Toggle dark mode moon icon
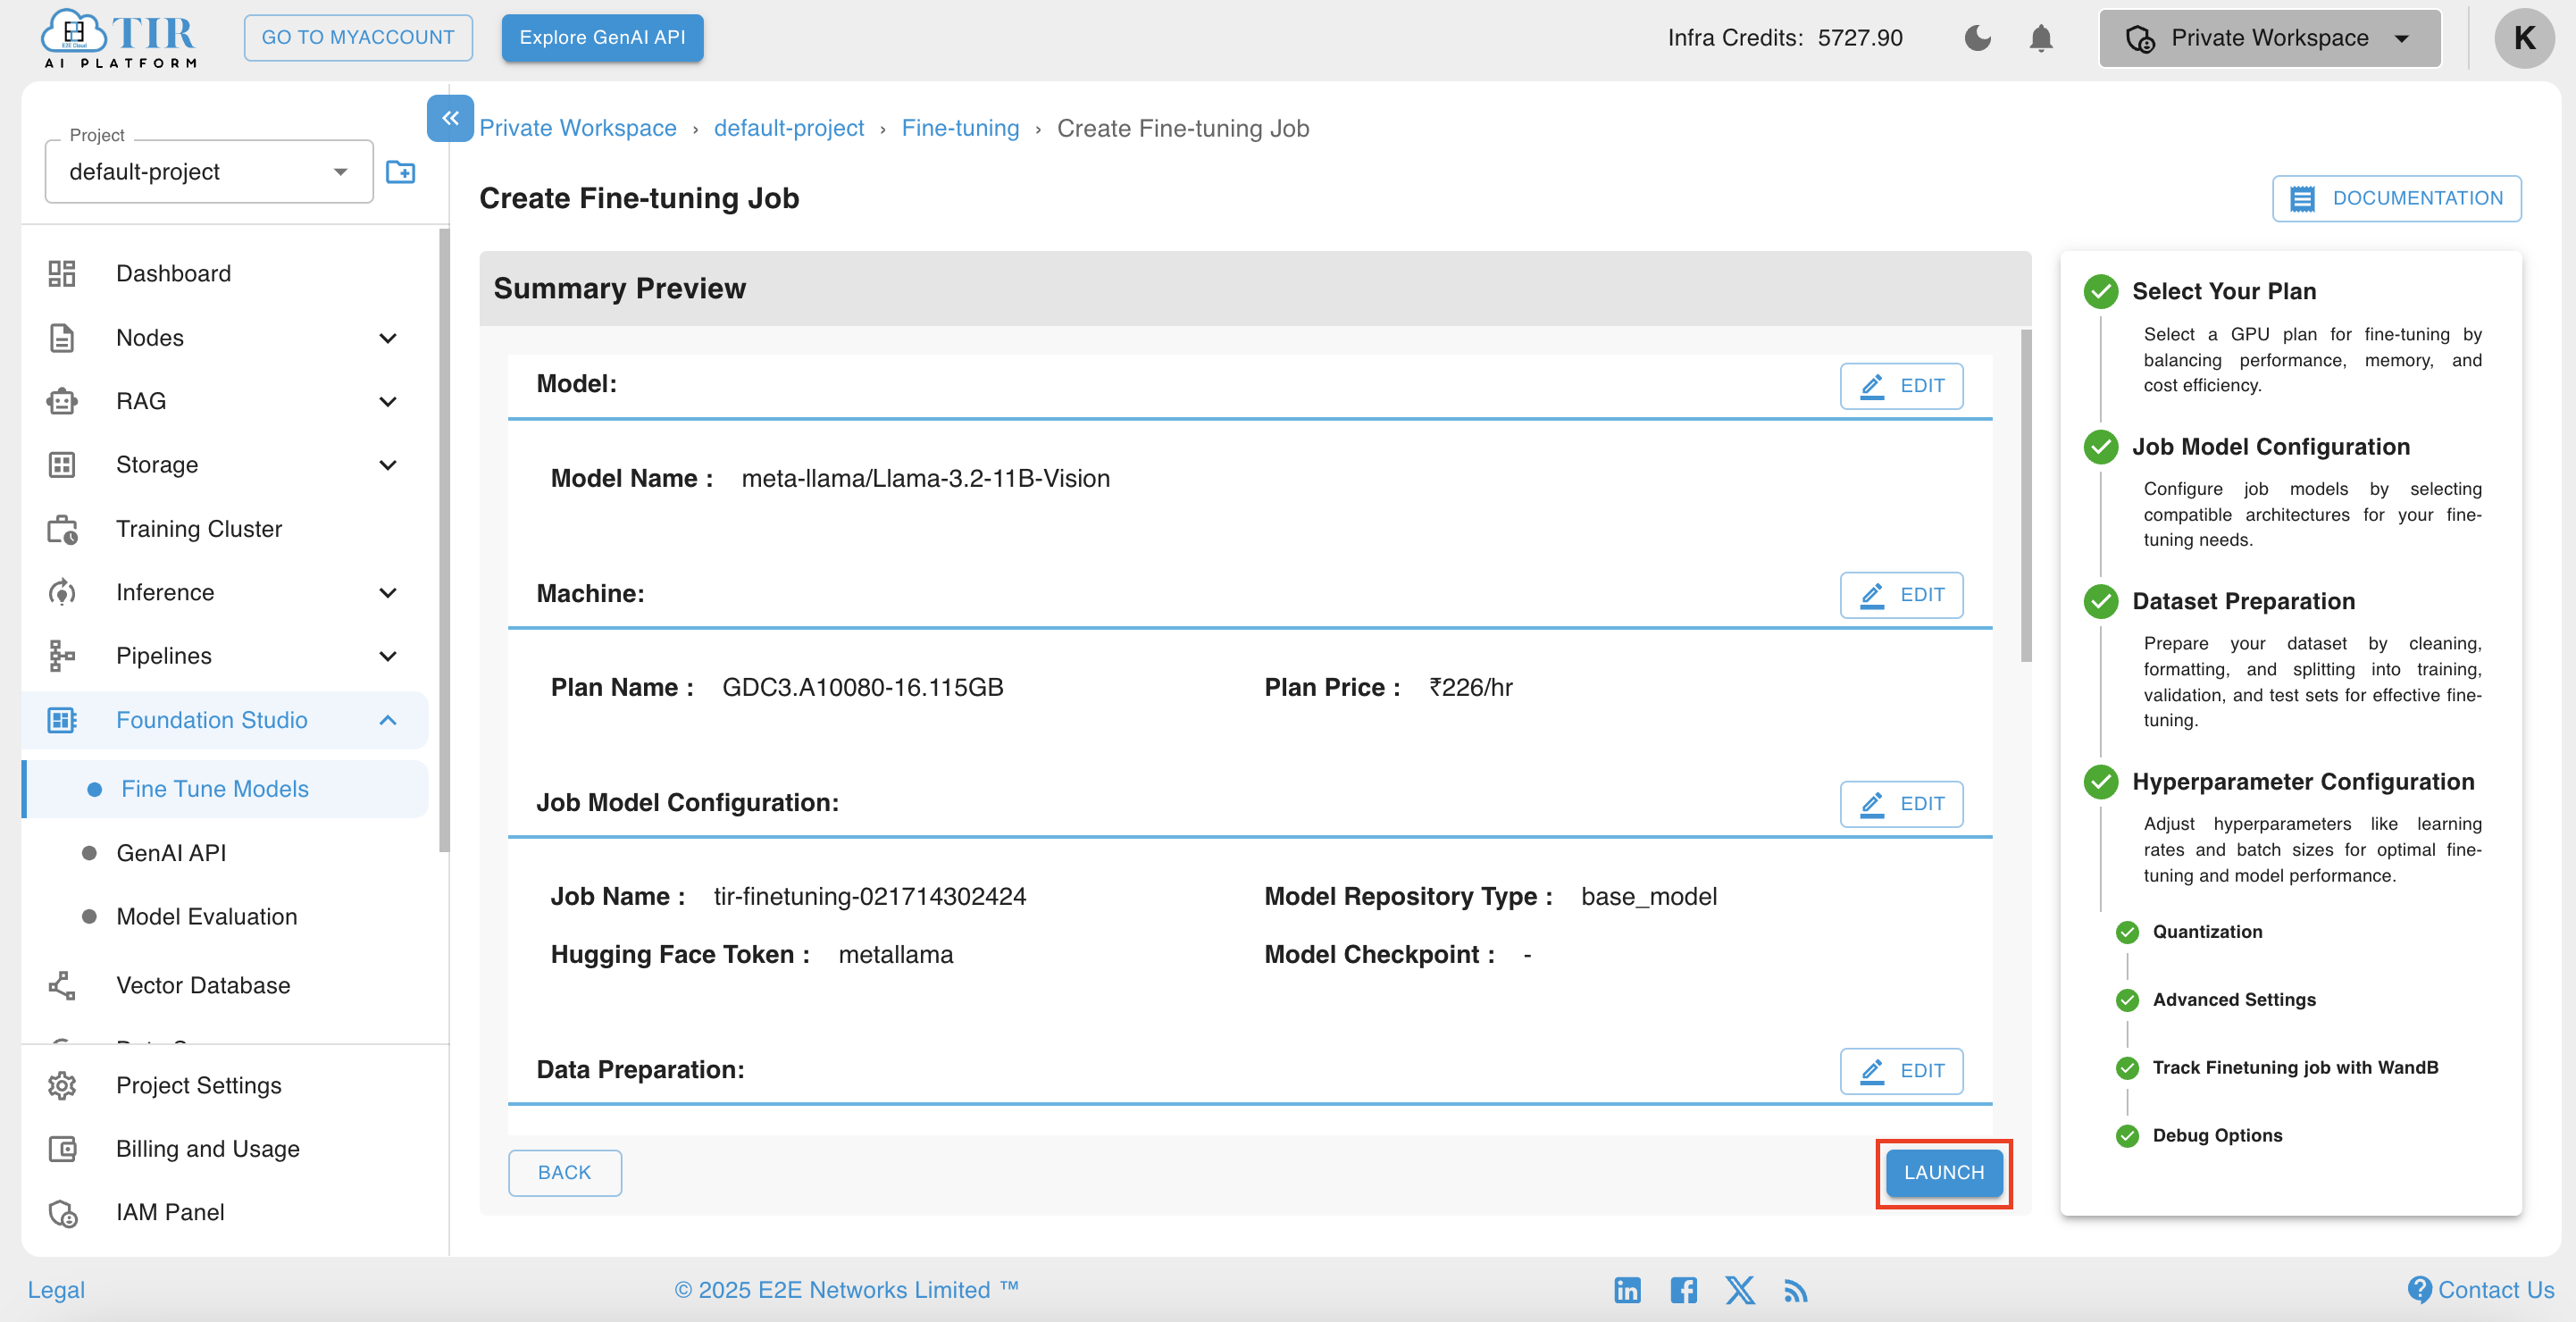This screenshot has width=2576, height=1322. [1977, 38]
